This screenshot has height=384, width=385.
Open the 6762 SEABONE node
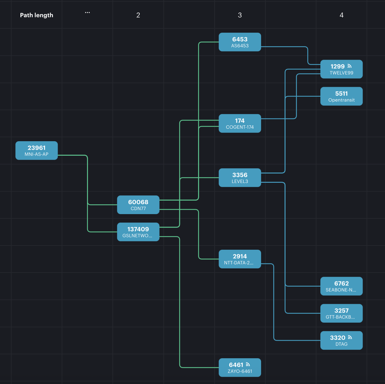341,286
